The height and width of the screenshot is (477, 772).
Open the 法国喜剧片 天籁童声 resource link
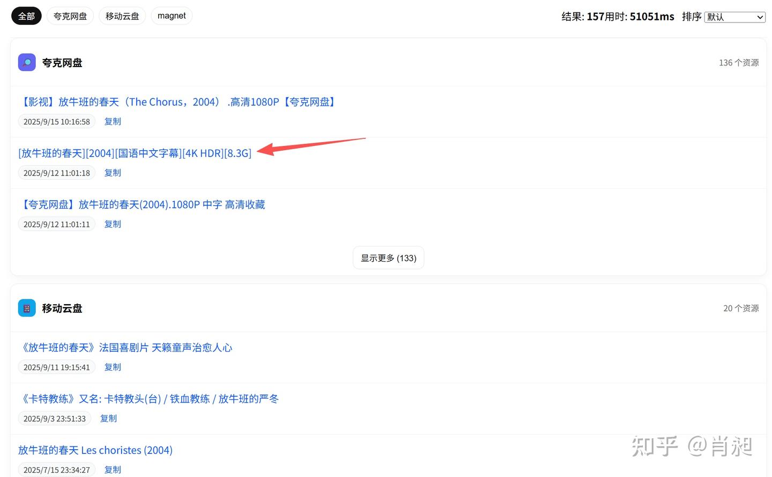[127, 347]
